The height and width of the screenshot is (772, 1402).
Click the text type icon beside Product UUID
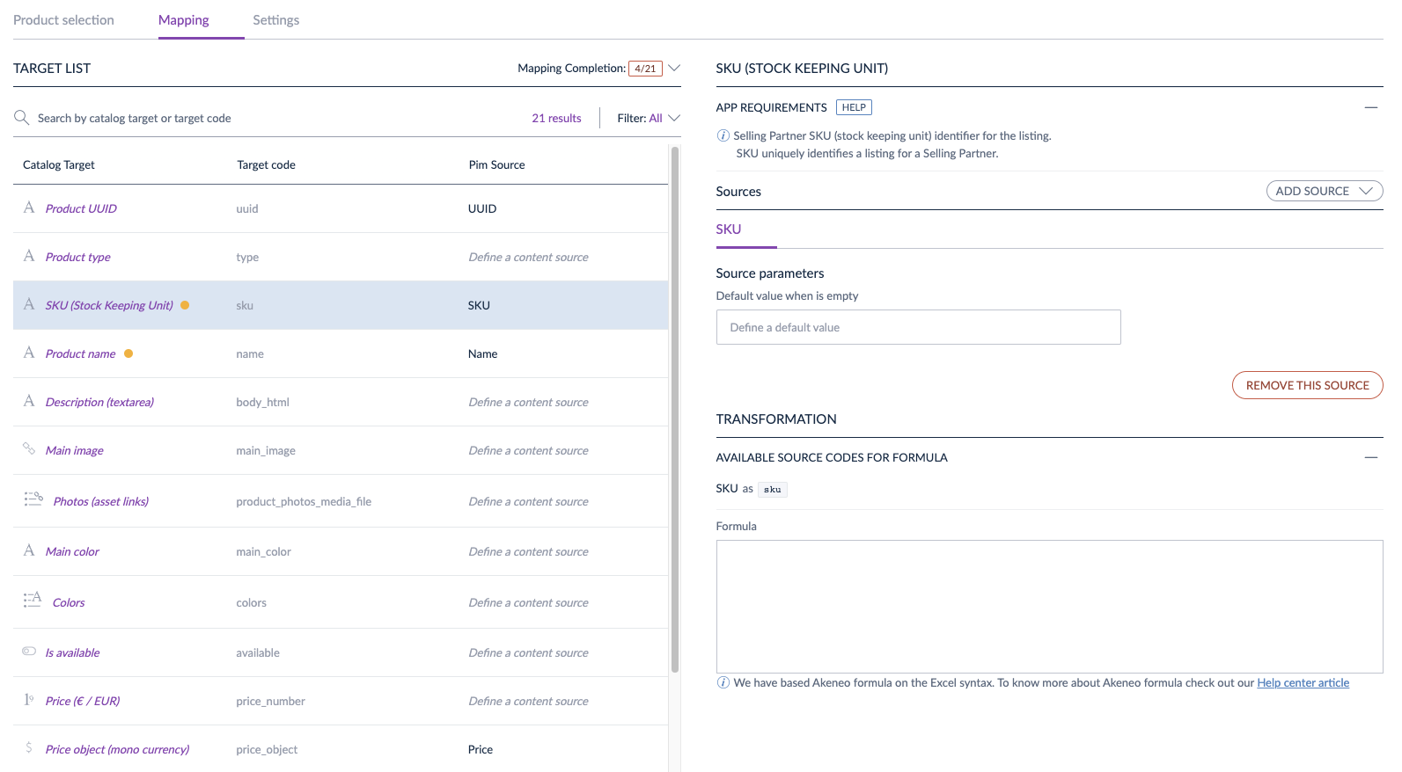(x=29, y=208)
